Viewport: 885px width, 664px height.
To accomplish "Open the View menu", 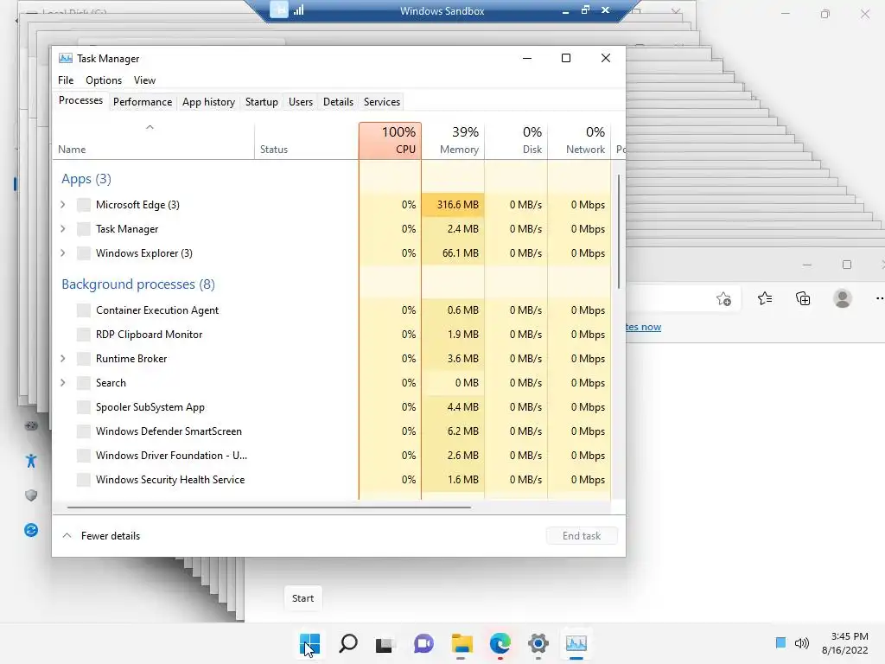I will tap(144, 80).
